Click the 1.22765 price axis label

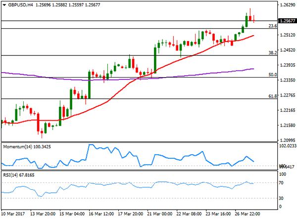[x=287, y=95]
